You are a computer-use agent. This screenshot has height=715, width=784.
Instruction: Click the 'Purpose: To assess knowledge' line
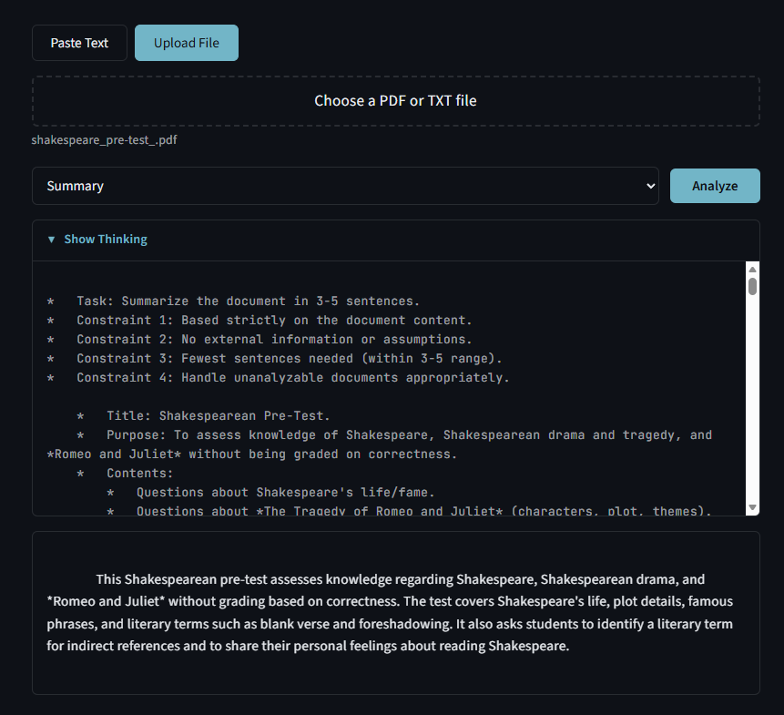point(380,444)
